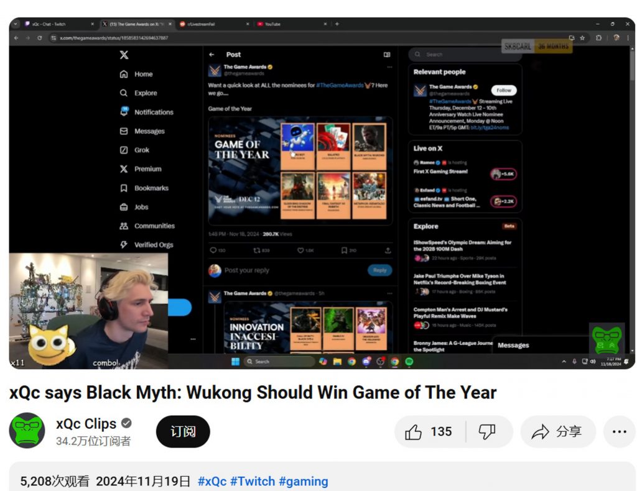
Task: Open Notifications in the X sidebar
Action: pyautogui.click(x=146, y=112)
